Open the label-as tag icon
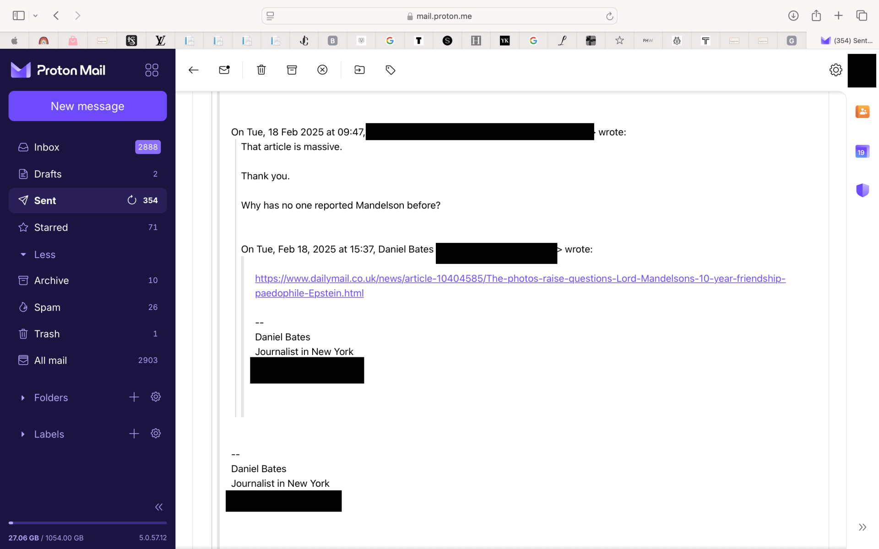This screenshot has height=549, width=879. tap(391, 70)
